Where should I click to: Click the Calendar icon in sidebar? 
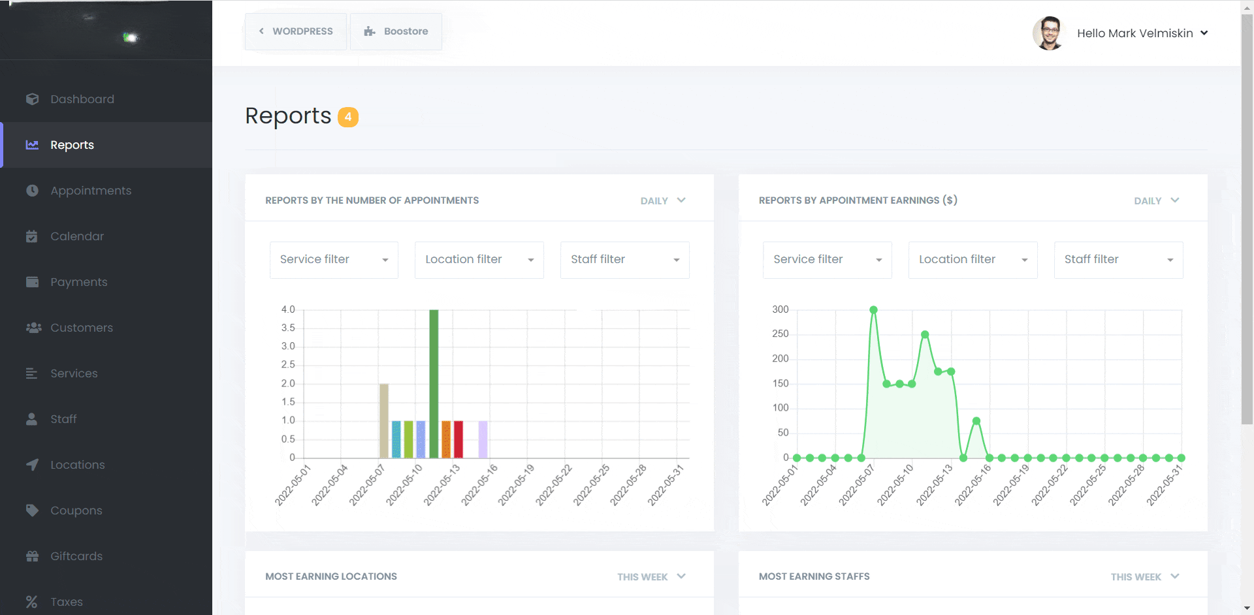point(32,236)
